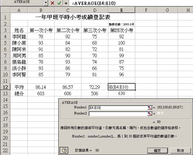
Task: Select column B header
Action: coord(41,10)
